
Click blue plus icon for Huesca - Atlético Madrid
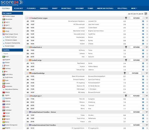point(143,66)
